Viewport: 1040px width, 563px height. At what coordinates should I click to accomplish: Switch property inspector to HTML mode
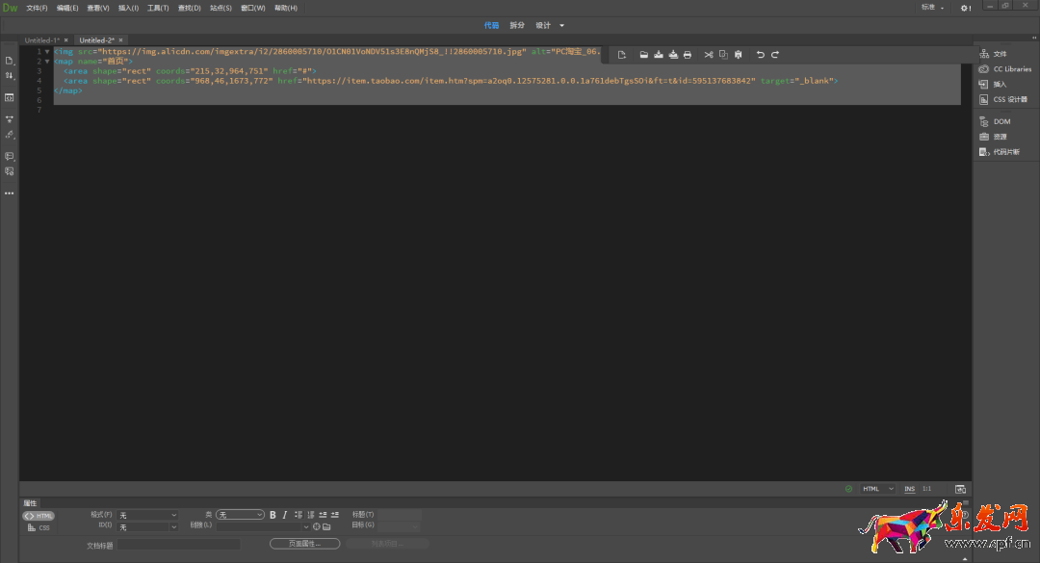pos(39,516)
